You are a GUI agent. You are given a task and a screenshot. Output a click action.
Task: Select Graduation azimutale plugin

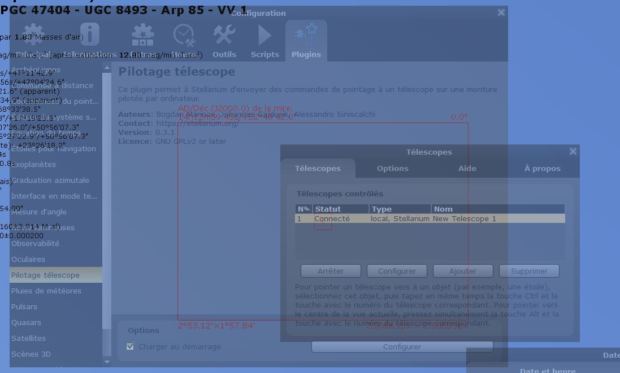click(x=56, y=181)
